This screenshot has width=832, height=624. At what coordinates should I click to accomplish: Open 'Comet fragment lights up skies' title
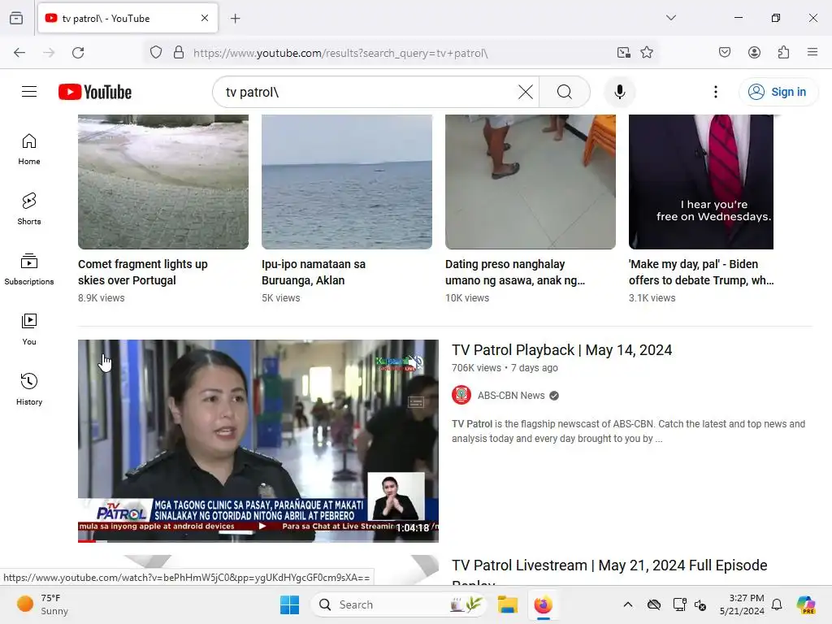point(143,272)
